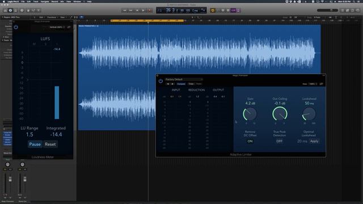This screenshot has width=363, height=204.
Task: Open the File menu
Action: (23, 1)
